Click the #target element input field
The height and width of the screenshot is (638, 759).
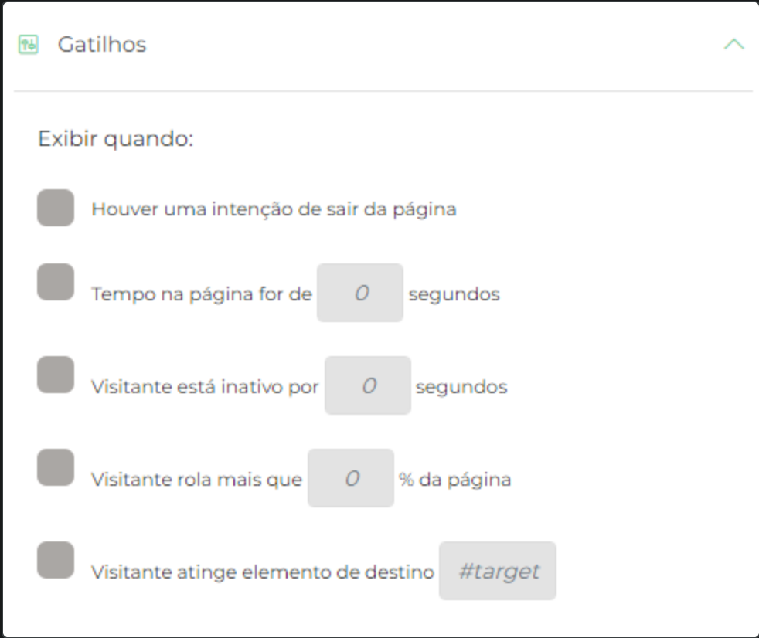[x=497, y=571]
